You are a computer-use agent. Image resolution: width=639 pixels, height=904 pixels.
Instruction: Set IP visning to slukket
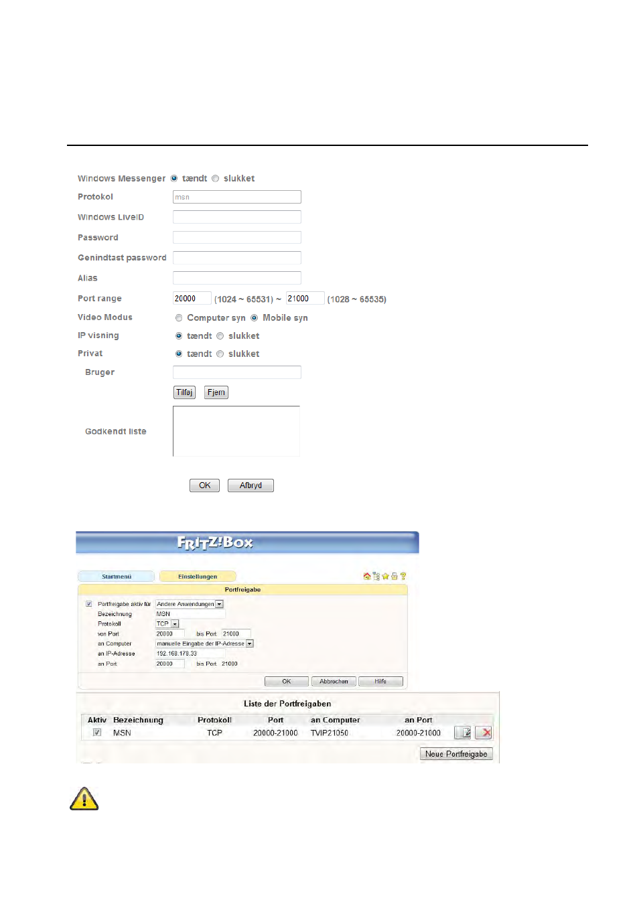click(220, 336)
